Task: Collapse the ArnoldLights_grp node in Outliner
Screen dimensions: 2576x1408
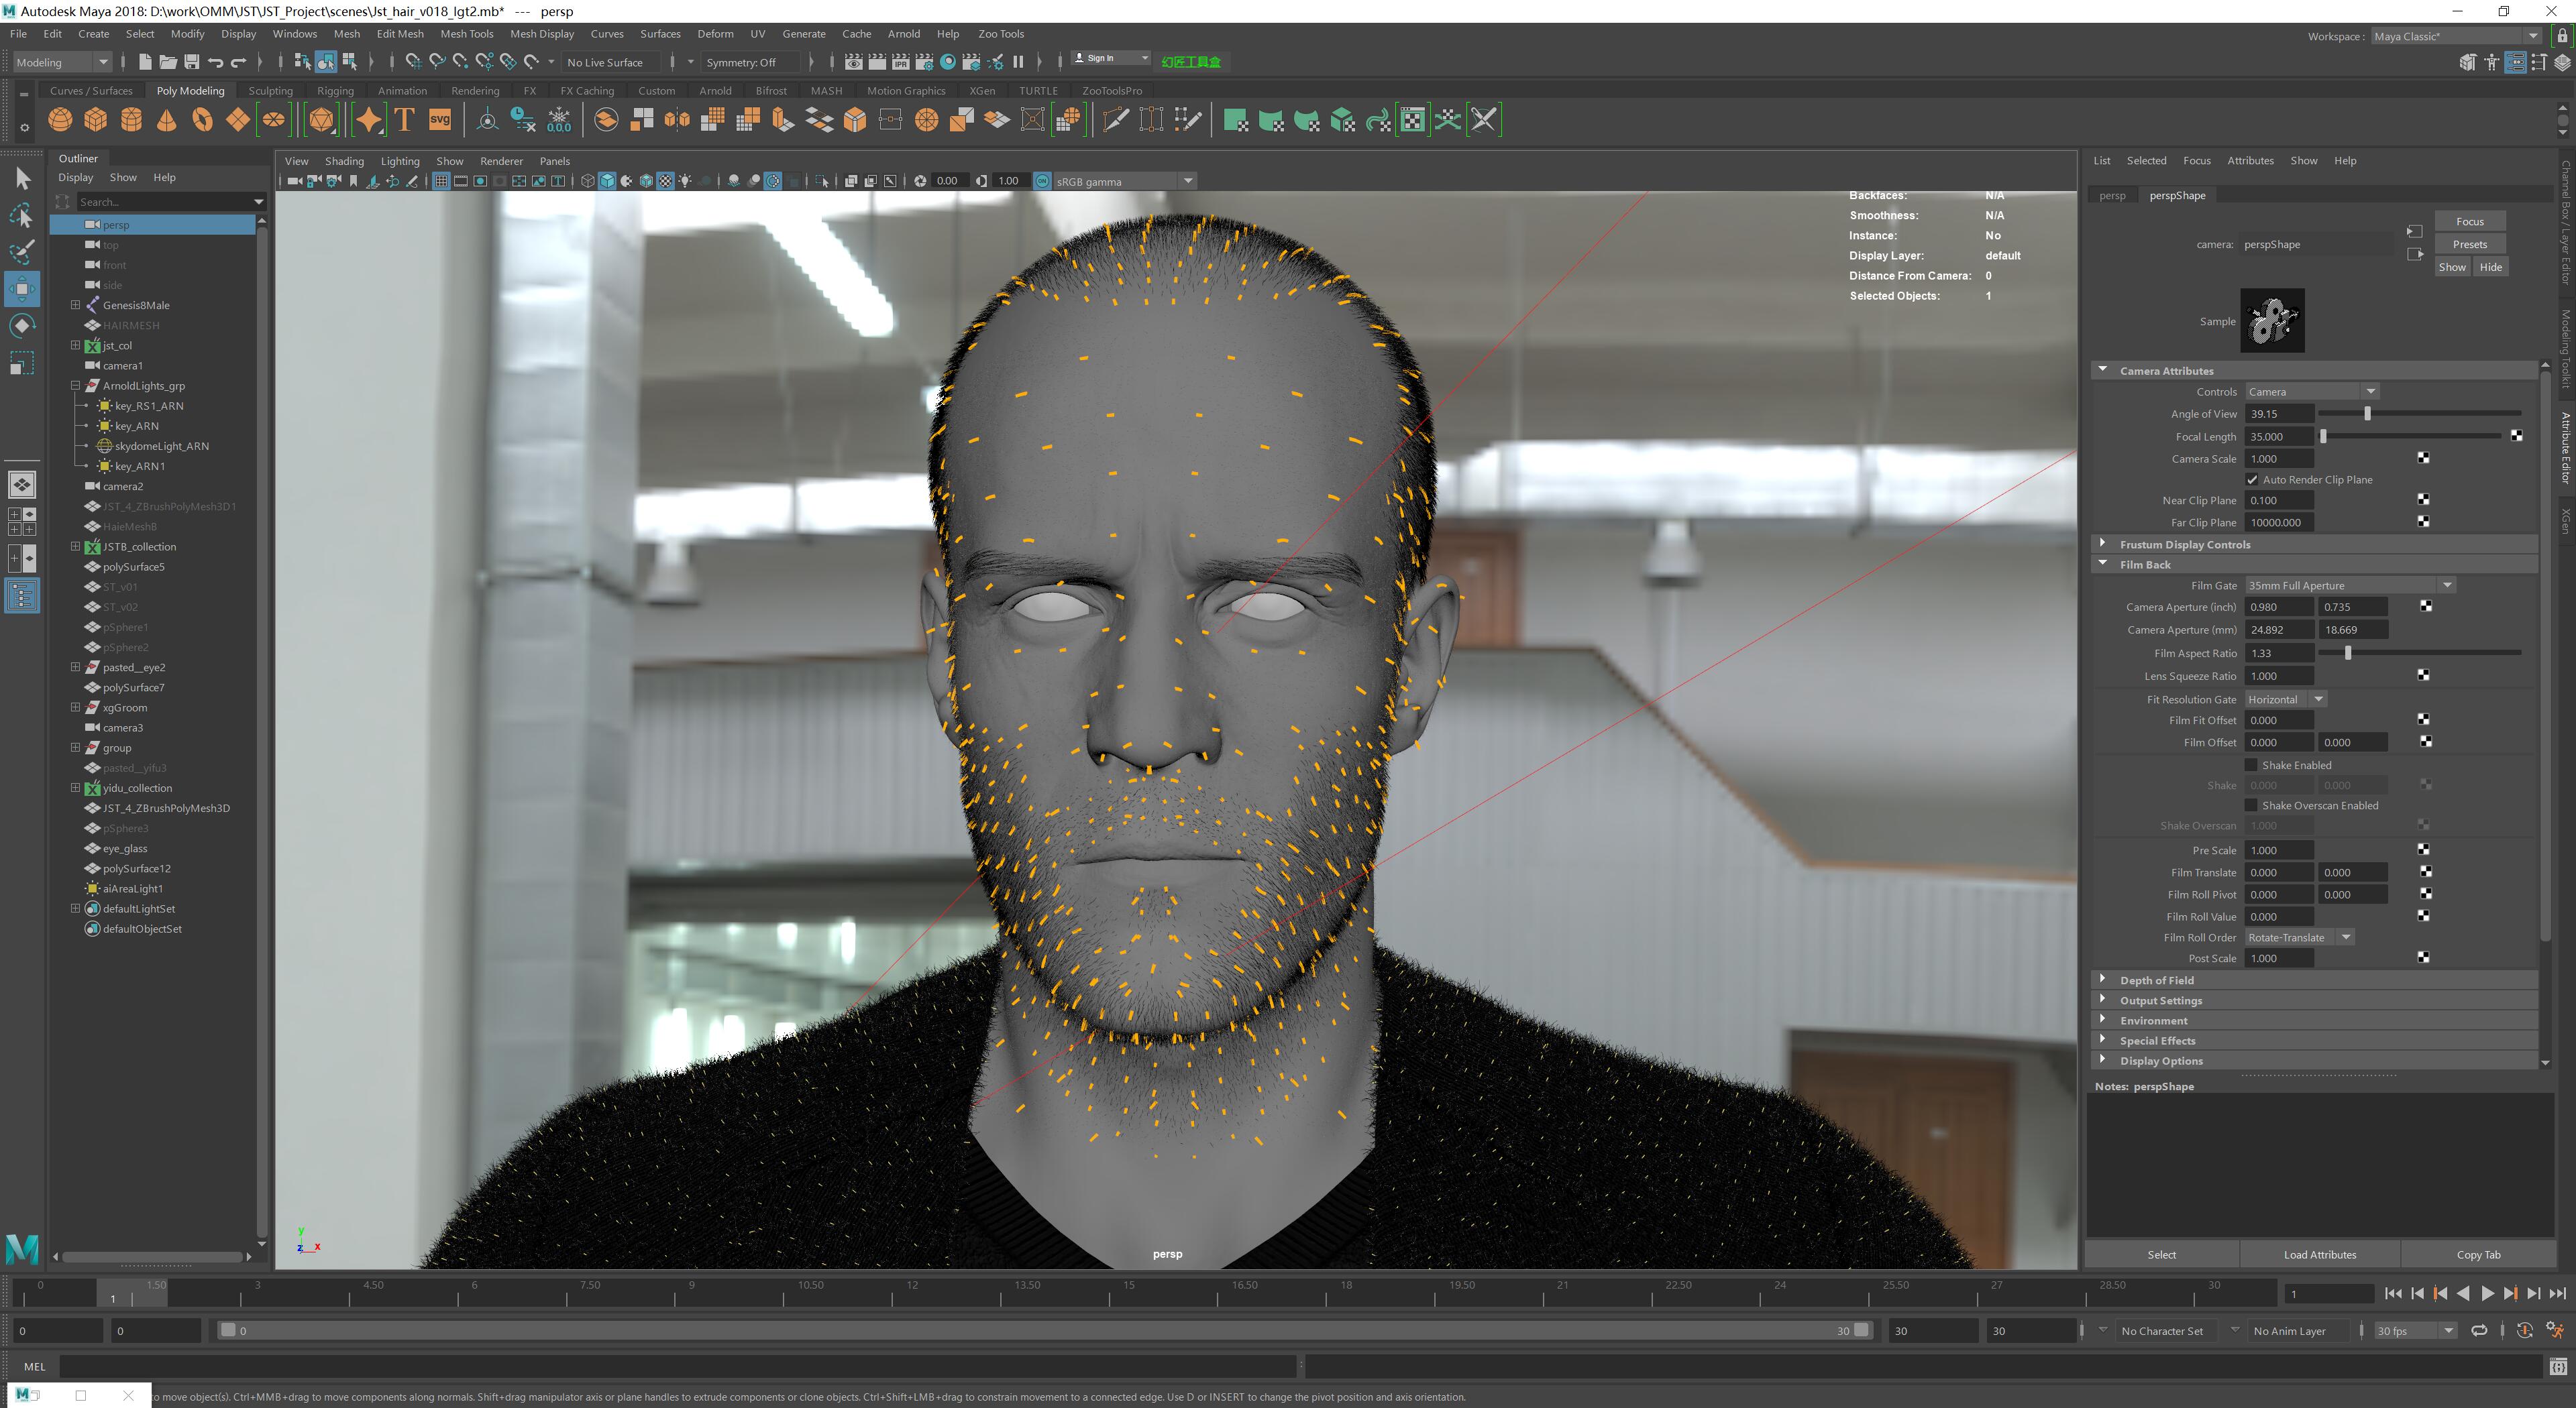Action: click(75, 385)
